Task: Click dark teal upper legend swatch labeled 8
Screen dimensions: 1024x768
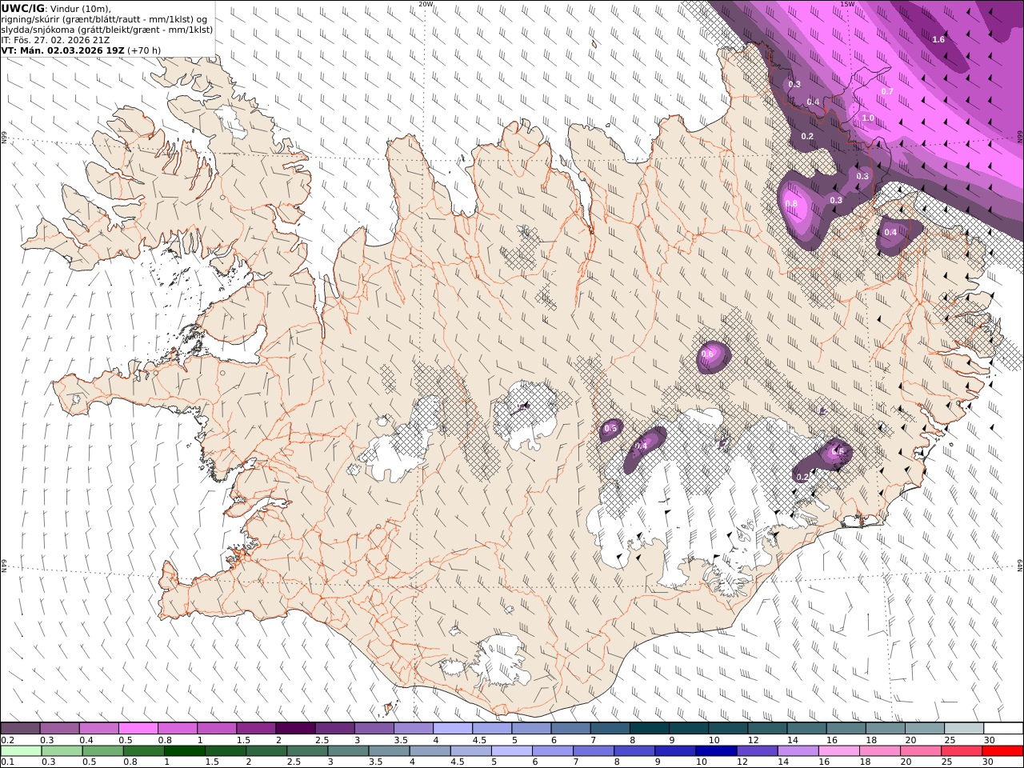Action: point(649,729)
